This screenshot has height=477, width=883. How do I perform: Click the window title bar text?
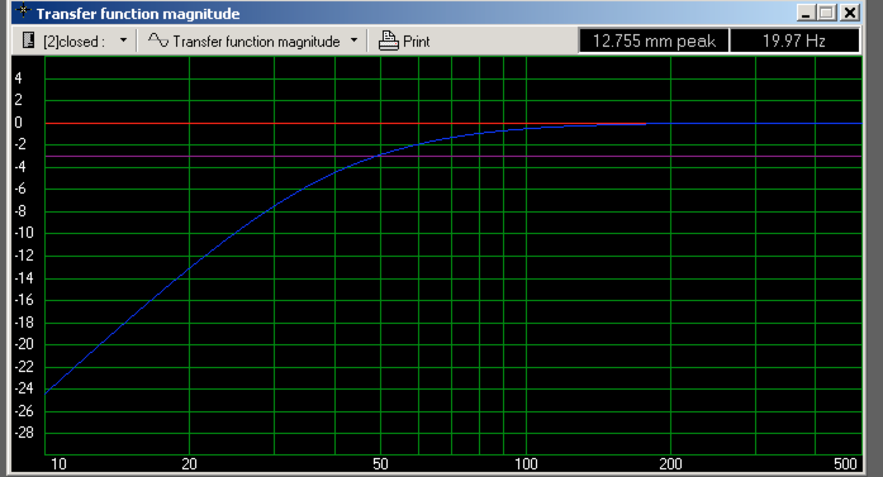tap(138, 13)
